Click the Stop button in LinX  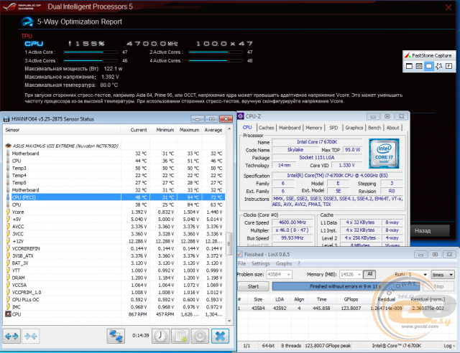click(438, 286)
